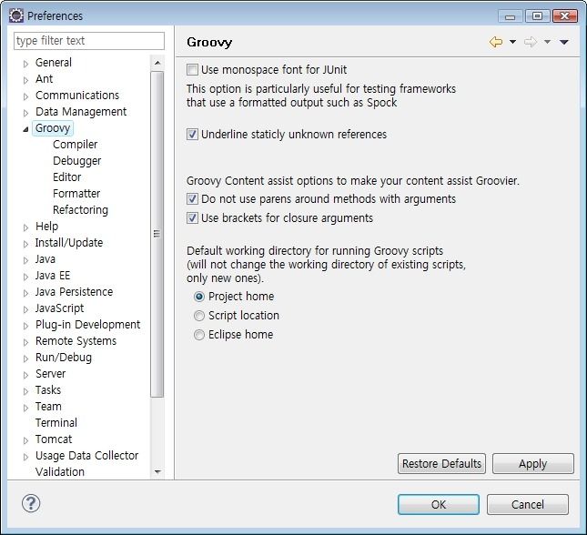Expand the JavaScript node arrow
The width and height of the screenshot is (587, 535).
[25, 309]
